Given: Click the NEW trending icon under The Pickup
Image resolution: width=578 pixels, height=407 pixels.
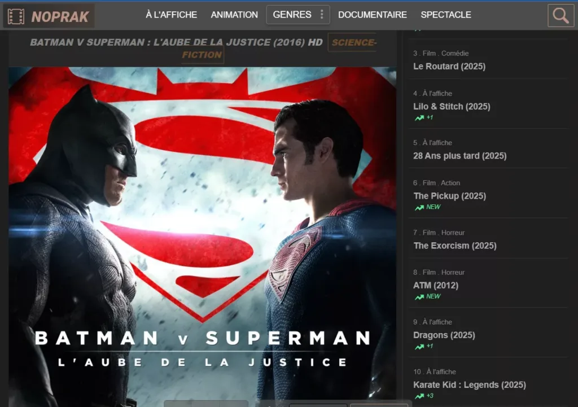Looking at the screenshot, I should click(419, 208).
